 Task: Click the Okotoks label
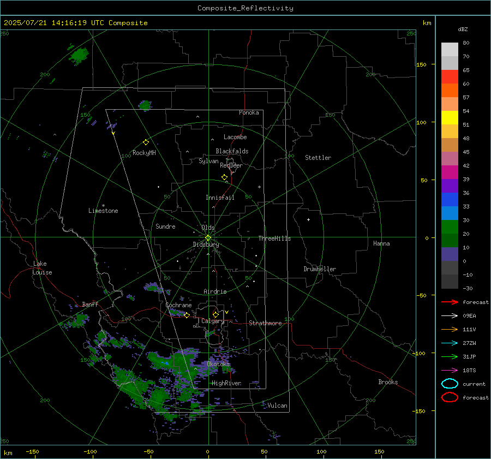point(219,364)
